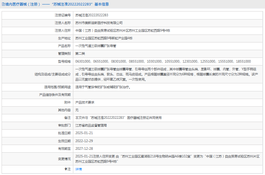This screenshot has width=265, height=175.
Task: Click the 适用范围/预期用途 label
Action: pyautogui.click(x=57, y=87)
